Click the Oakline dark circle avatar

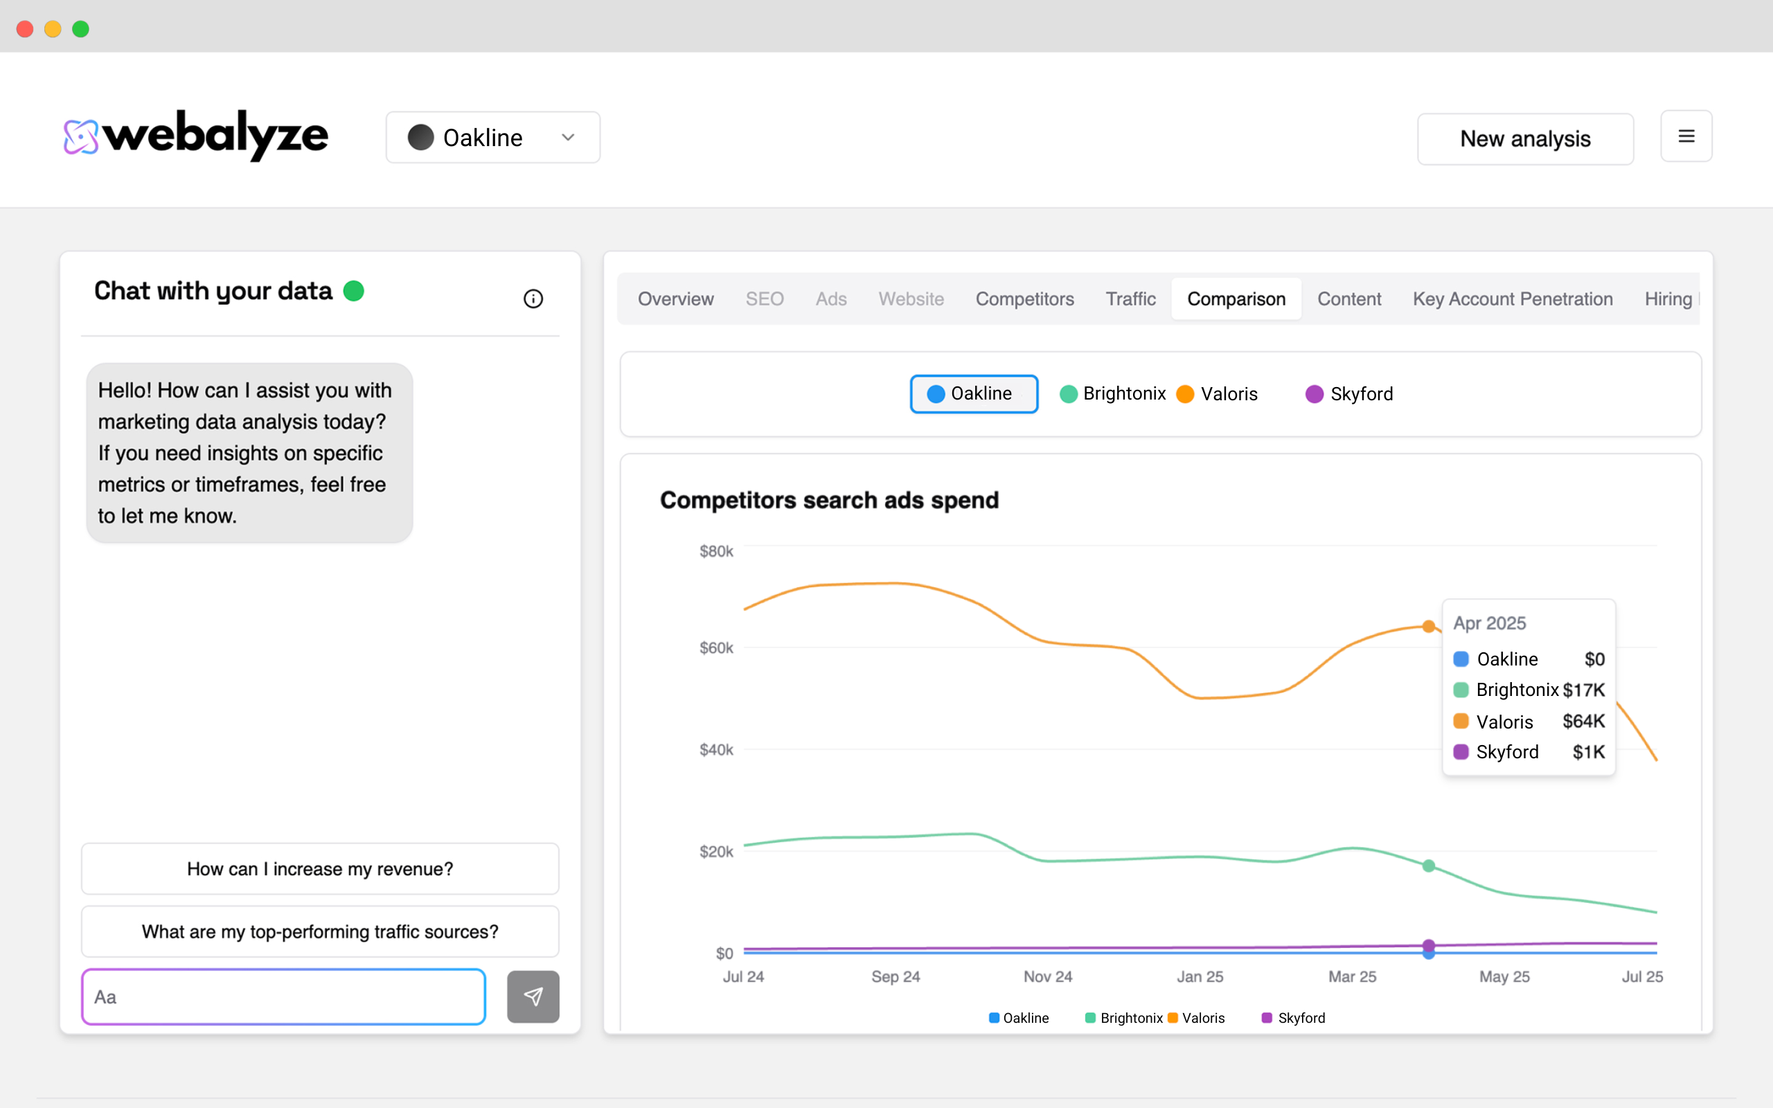point(420,138)
